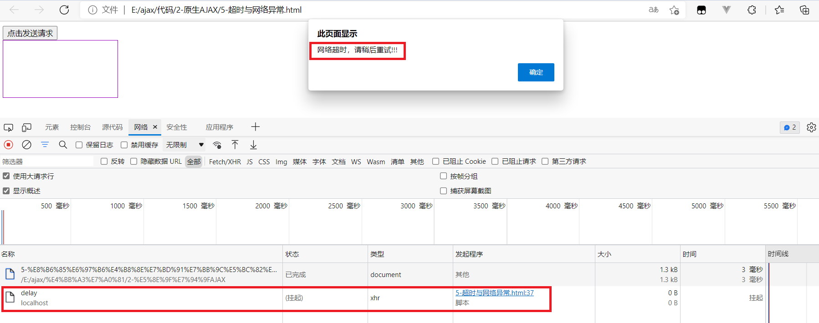Filter requests by Fetch/XHR
The width and height of the screenshot is (819, 323).
(x=225, y=161)
